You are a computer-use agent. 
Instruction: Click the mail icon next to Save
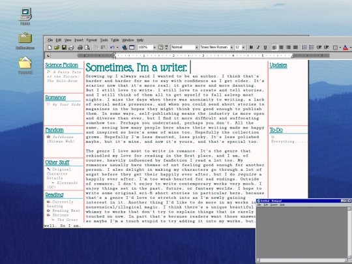[x=71, y=48]
